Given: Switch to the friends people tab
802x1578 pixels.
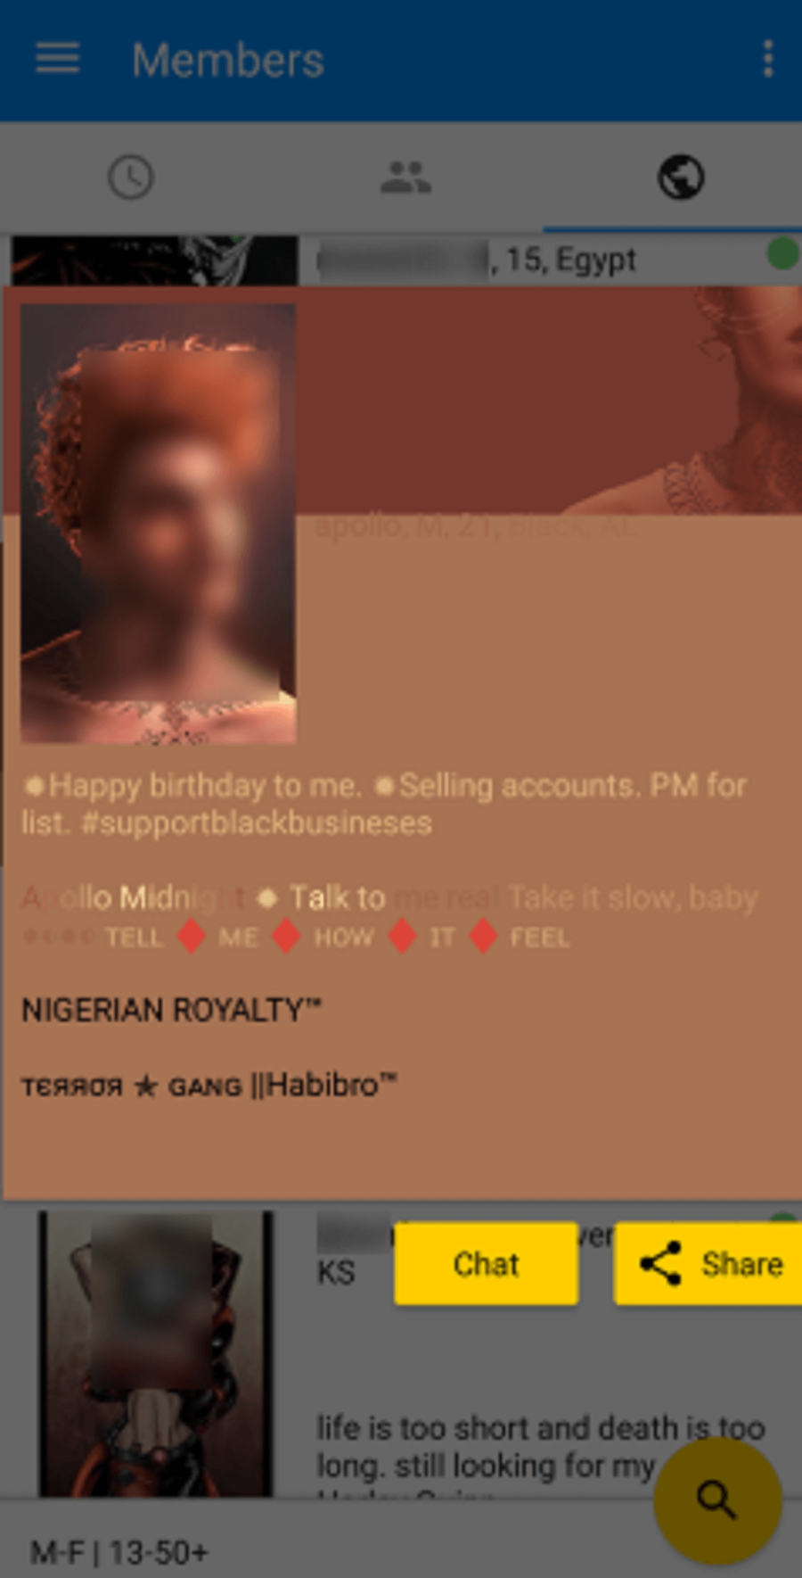Looking at the screenshot, I should click(405, 177).
